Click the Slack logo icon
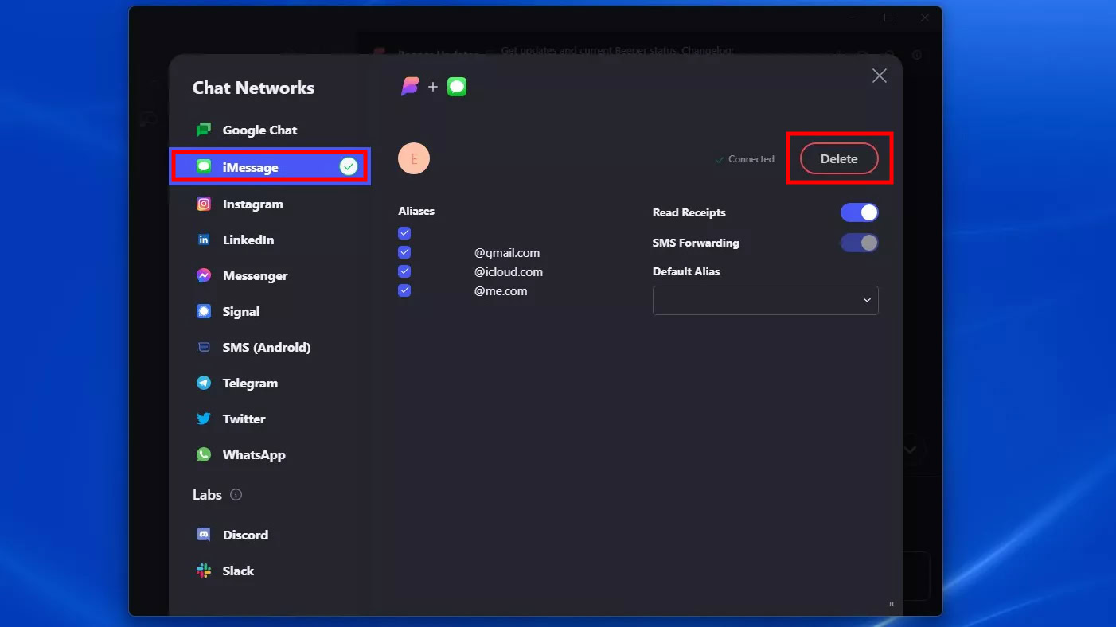Screen dimensions: 1116x627 [204, 571]
